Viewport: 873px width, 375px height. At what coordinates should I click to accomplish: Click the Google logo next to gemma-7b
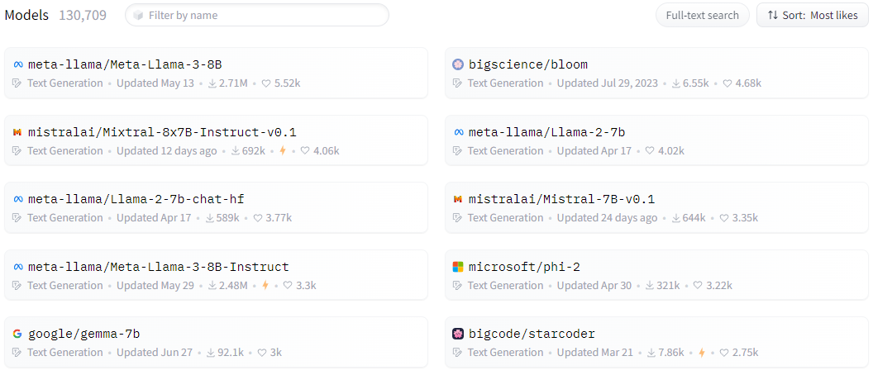click(x=17, y=334)
